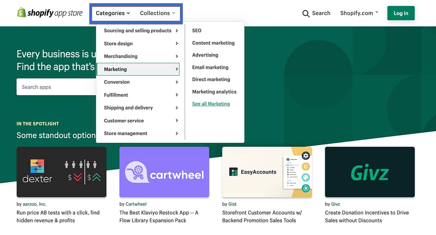Image resolution: width=436 pixels, height=235 pixels.
Task: Open the Givz app thumbnail
Action: [370, 172]
